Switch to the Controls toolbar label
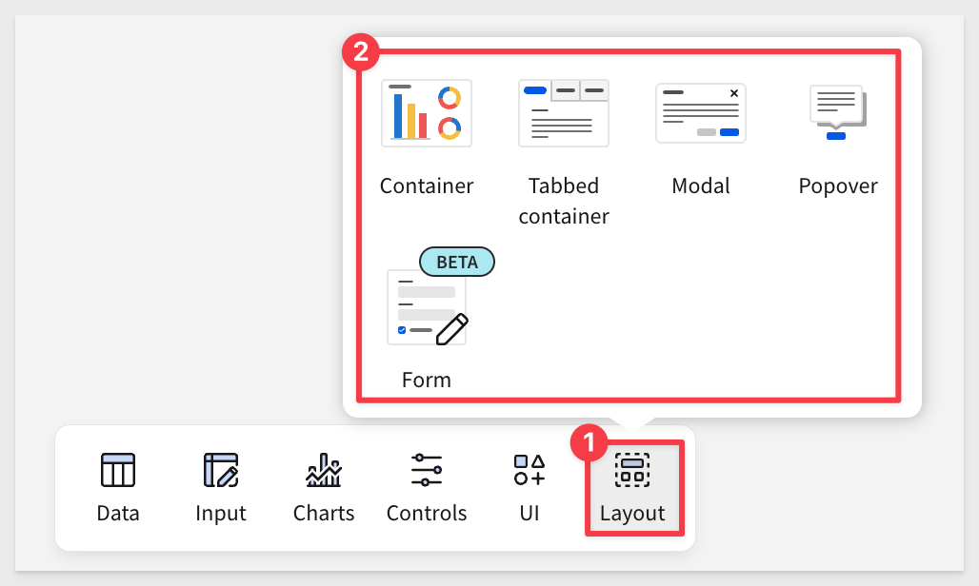 [x=427, y=513]
